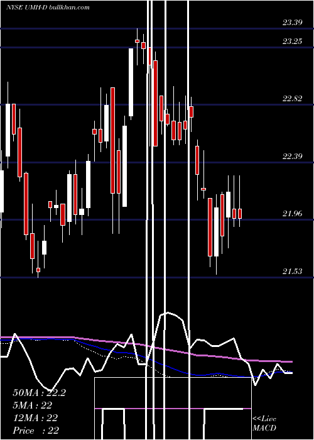Click the Price : 22 reading

(36, 431)
